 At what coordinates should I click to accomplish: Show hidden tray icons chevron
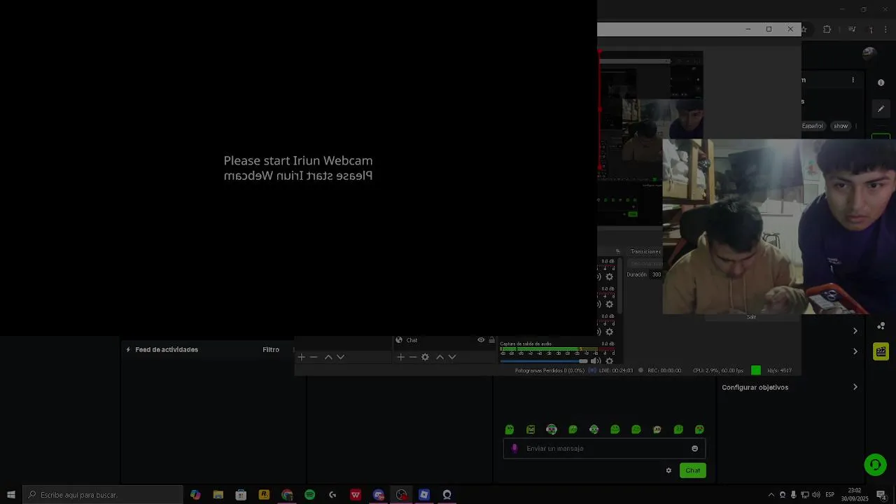771,495
